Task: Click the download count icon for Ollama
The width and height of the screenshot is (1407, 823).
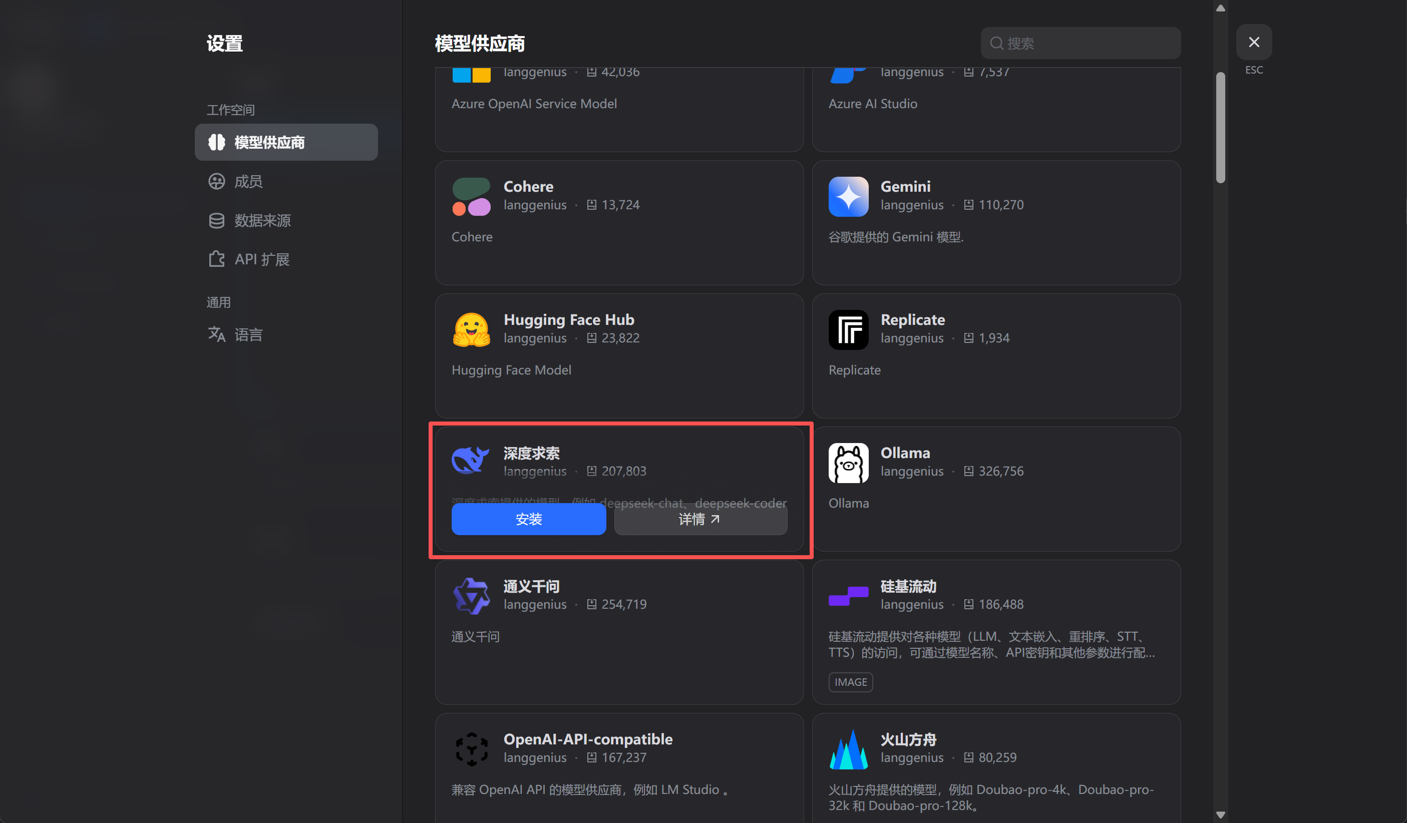Action: coord(969,471)
